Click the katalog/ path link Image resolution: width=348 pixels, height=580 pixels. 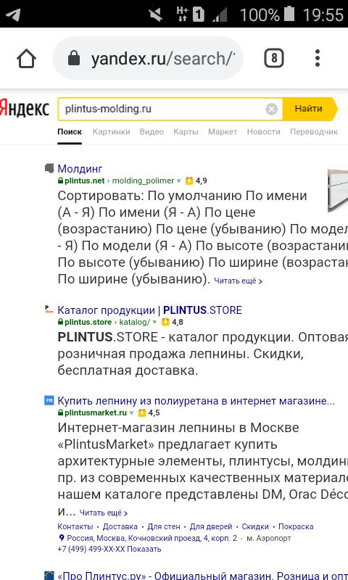pyautogui.click(x=135, y=322)
